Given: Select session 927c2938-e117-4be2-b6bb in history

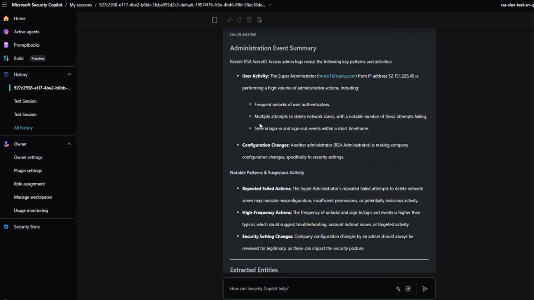Looking at the screenshot, I should [42, 88].
